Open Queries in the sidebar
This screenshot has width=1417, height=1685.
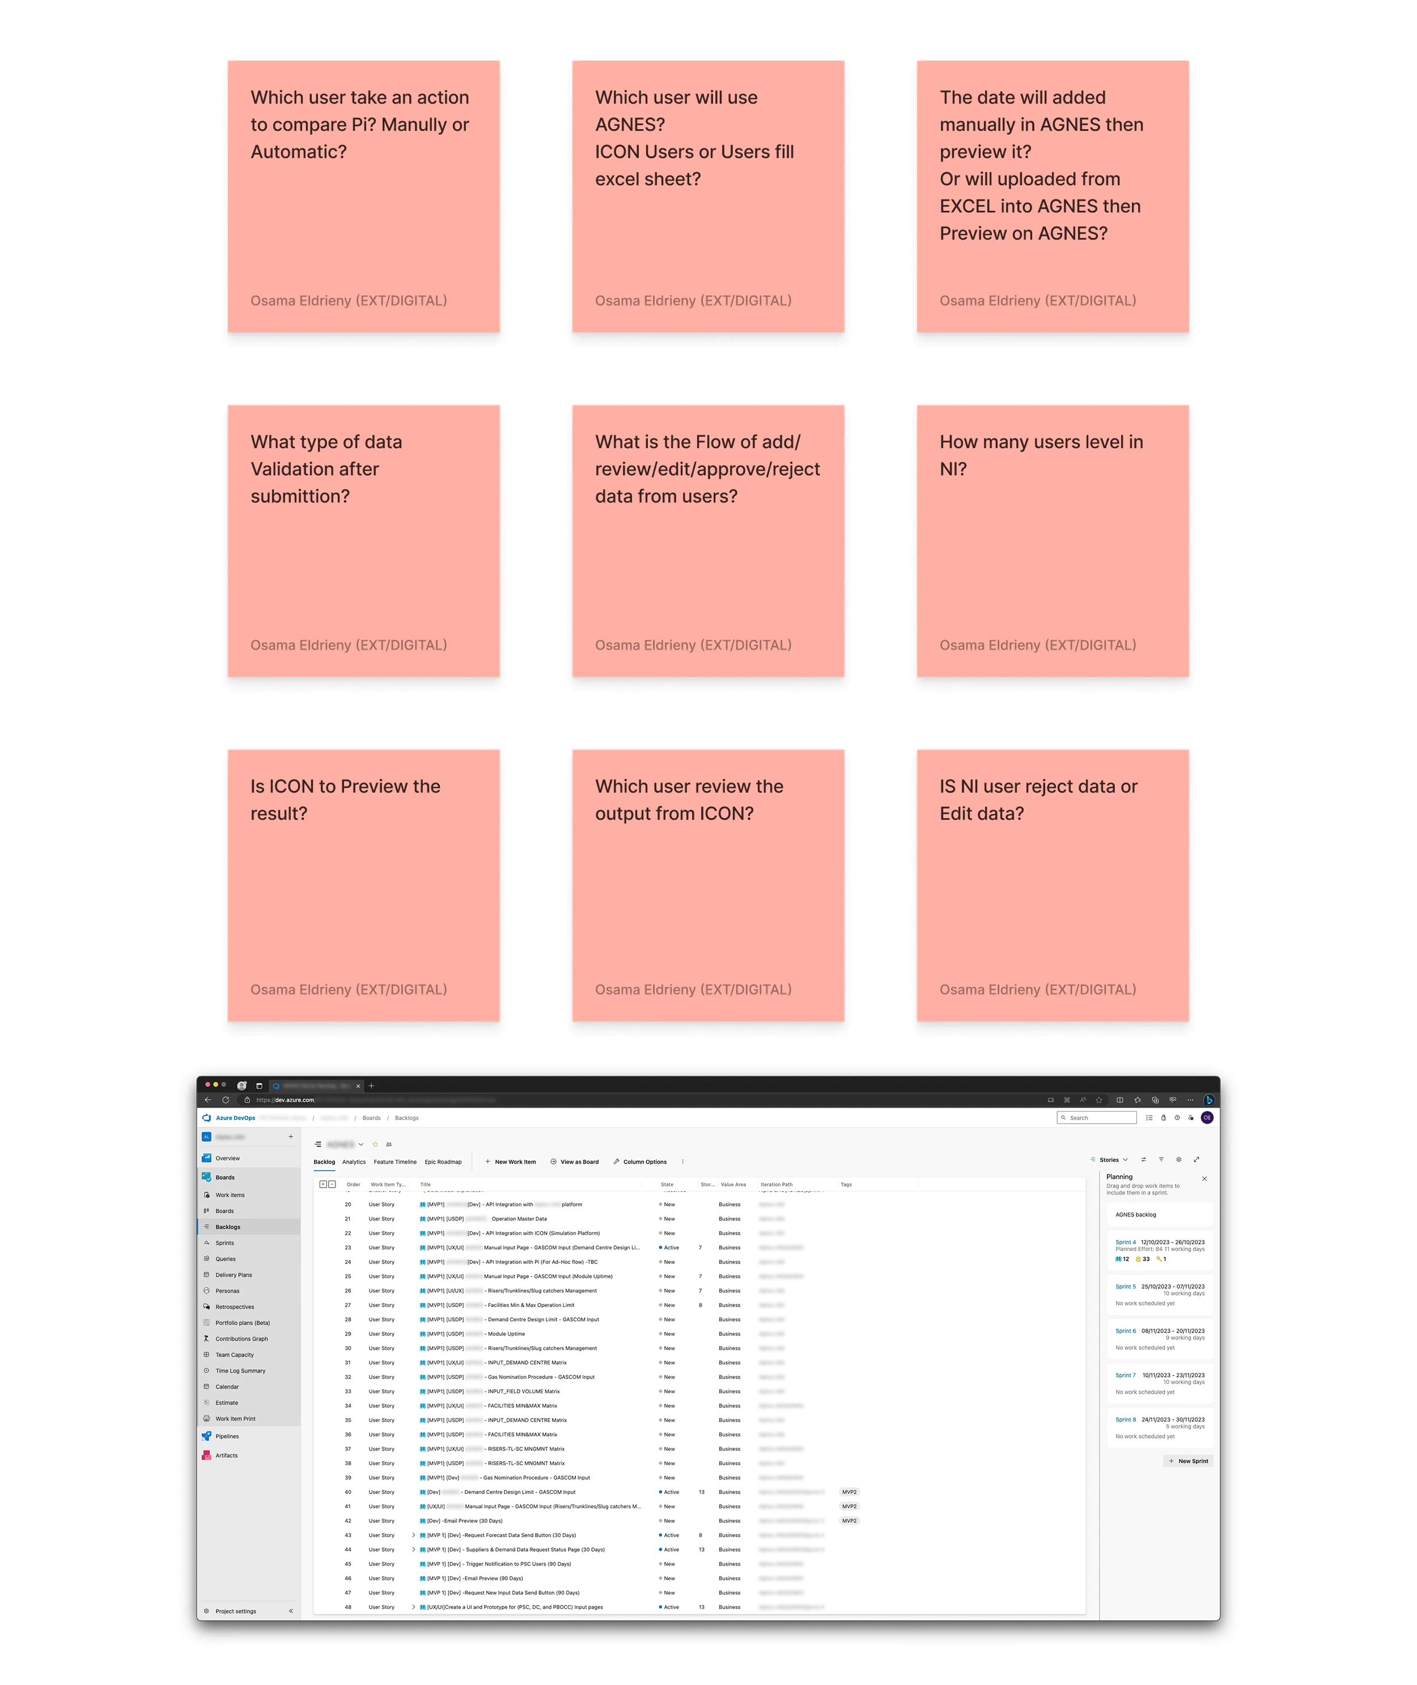pos(226,1260)
